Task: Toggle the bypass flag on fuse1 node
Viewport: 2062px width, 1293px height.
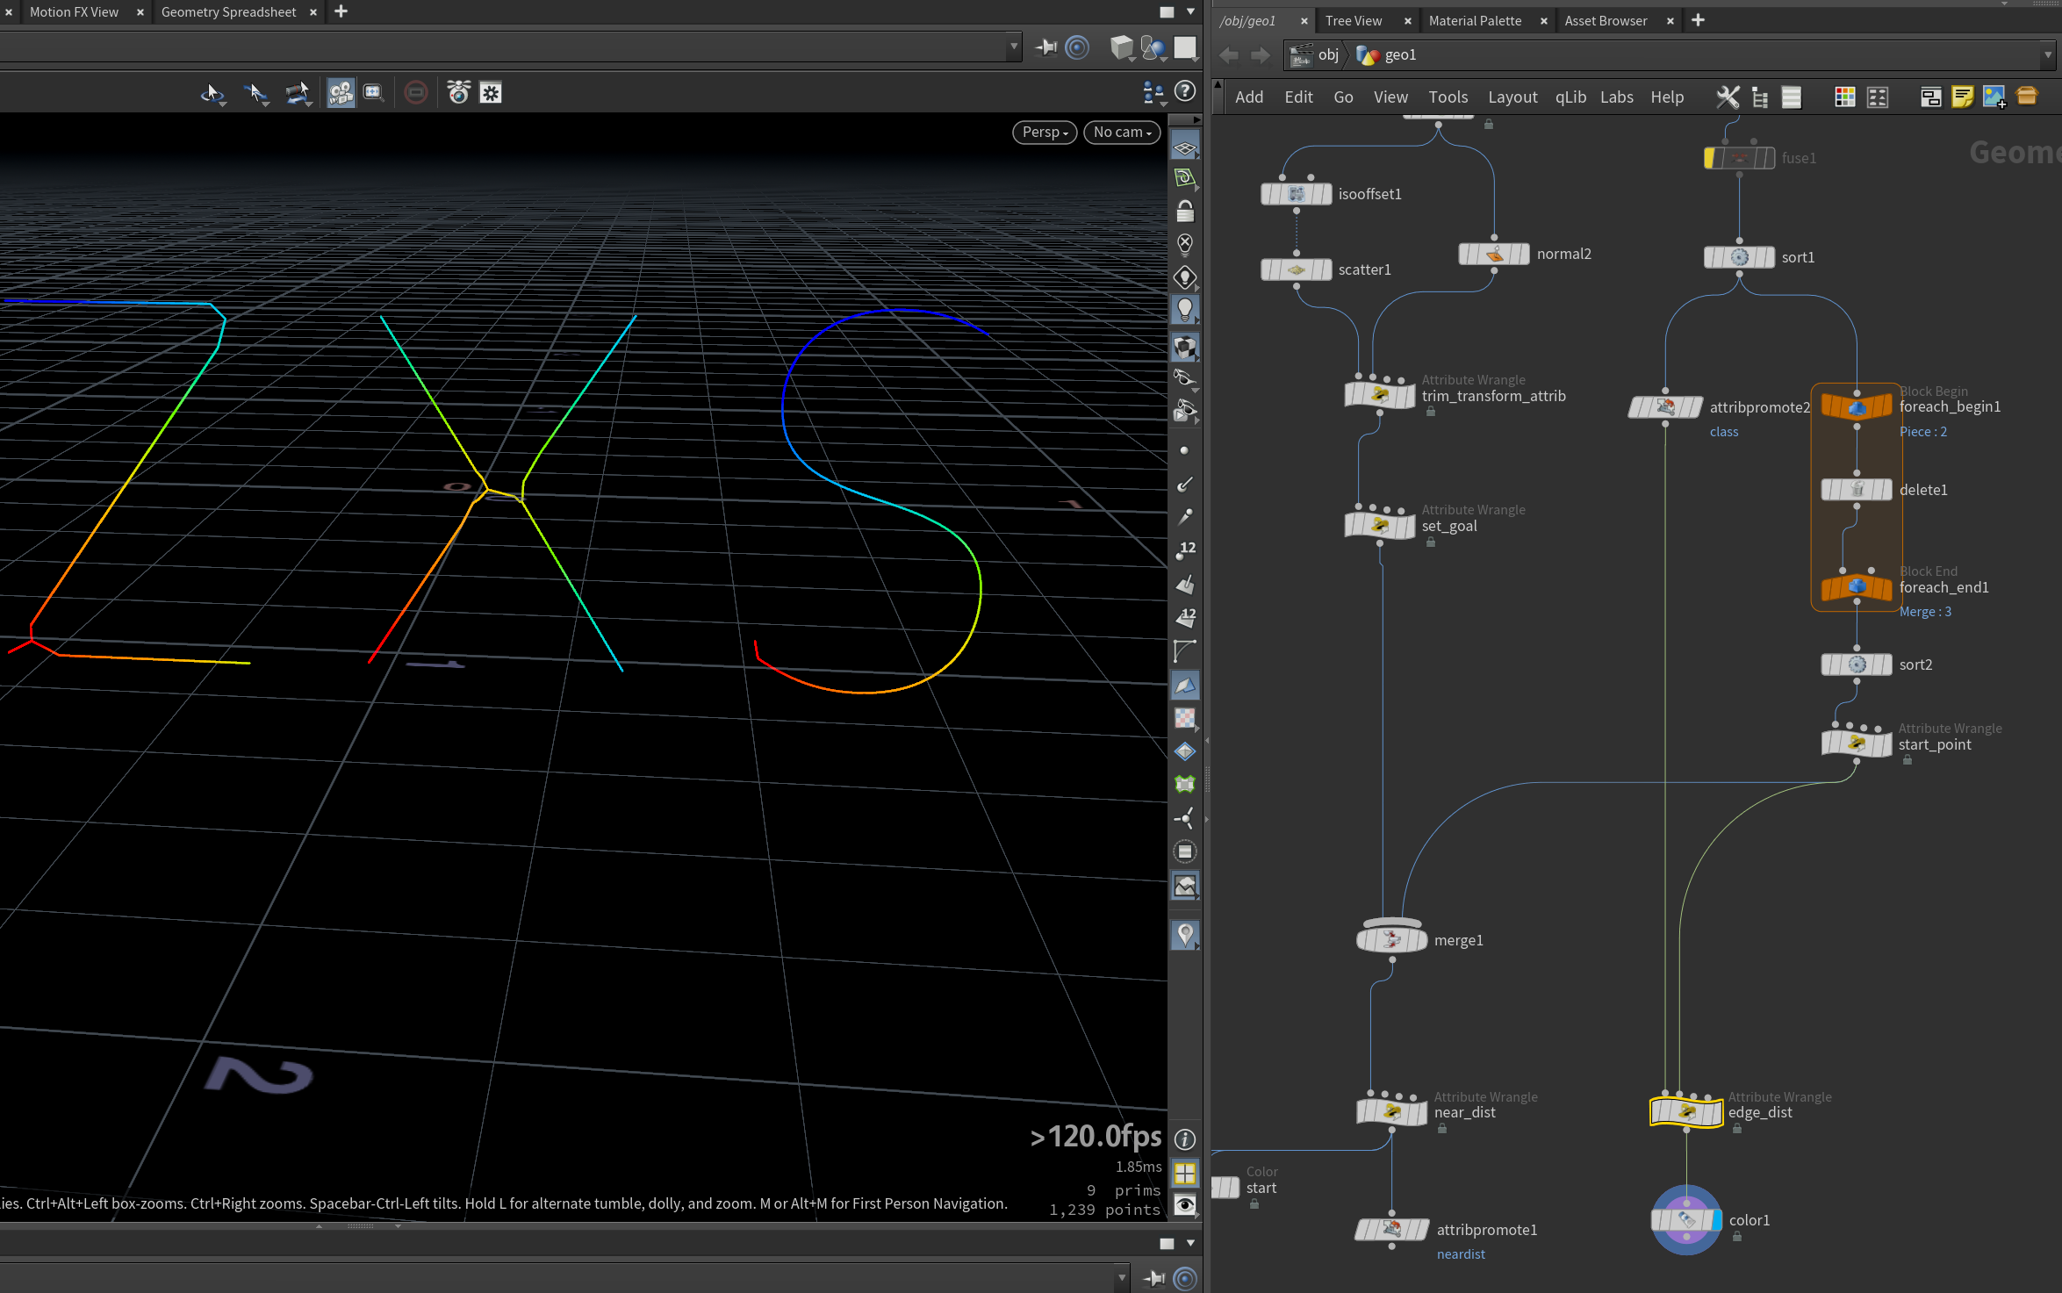Action: pos(1710,158)
